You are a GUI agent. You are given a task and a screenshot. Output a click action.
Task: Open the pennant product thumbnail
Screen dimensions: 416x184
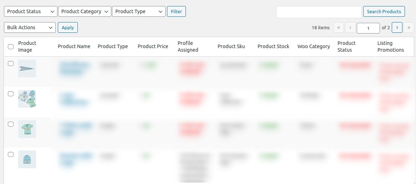(x=27, y=68)
